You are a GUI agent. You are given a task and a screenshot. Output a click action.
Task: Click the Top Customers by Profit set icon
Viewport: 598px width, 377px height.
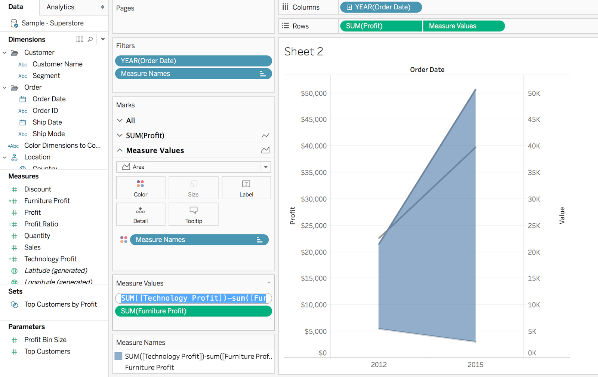click(14, 305)
